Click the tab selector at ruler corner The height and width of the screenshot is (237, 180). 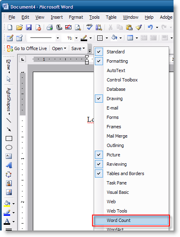point(23,59)
